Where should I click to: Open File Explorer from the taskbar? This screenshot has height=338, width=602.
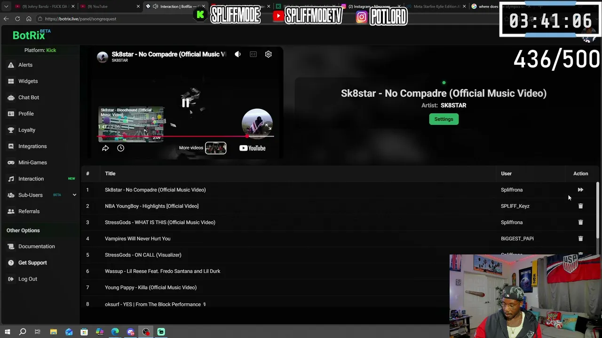(x=53, y=332)
